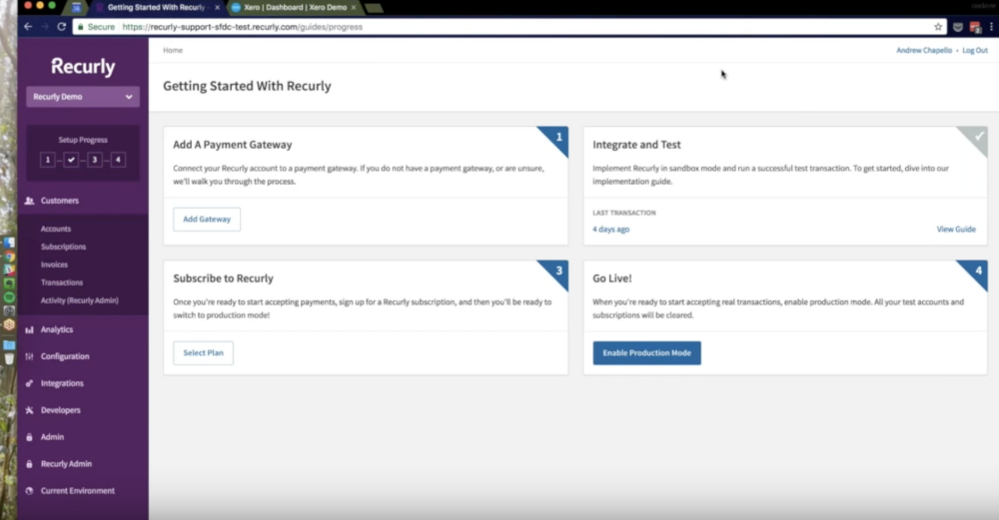Close the Getting Started With Recurly tab
This screenshot has height=520, width=999.
(217, 8)
